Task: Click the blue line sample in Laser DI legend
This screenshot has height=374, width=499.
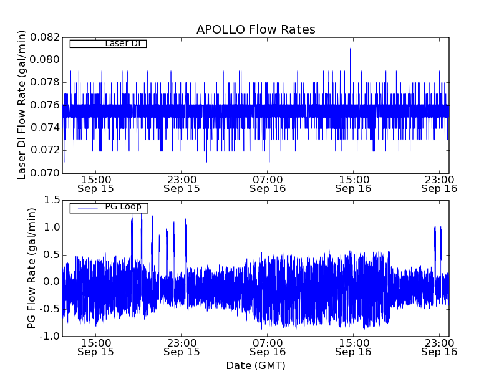Action: [87, 44]
